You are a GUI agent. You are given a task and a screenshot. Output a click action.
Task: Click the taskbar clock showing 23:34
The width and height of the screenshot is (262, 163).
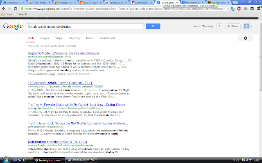[x=257, y=160]
